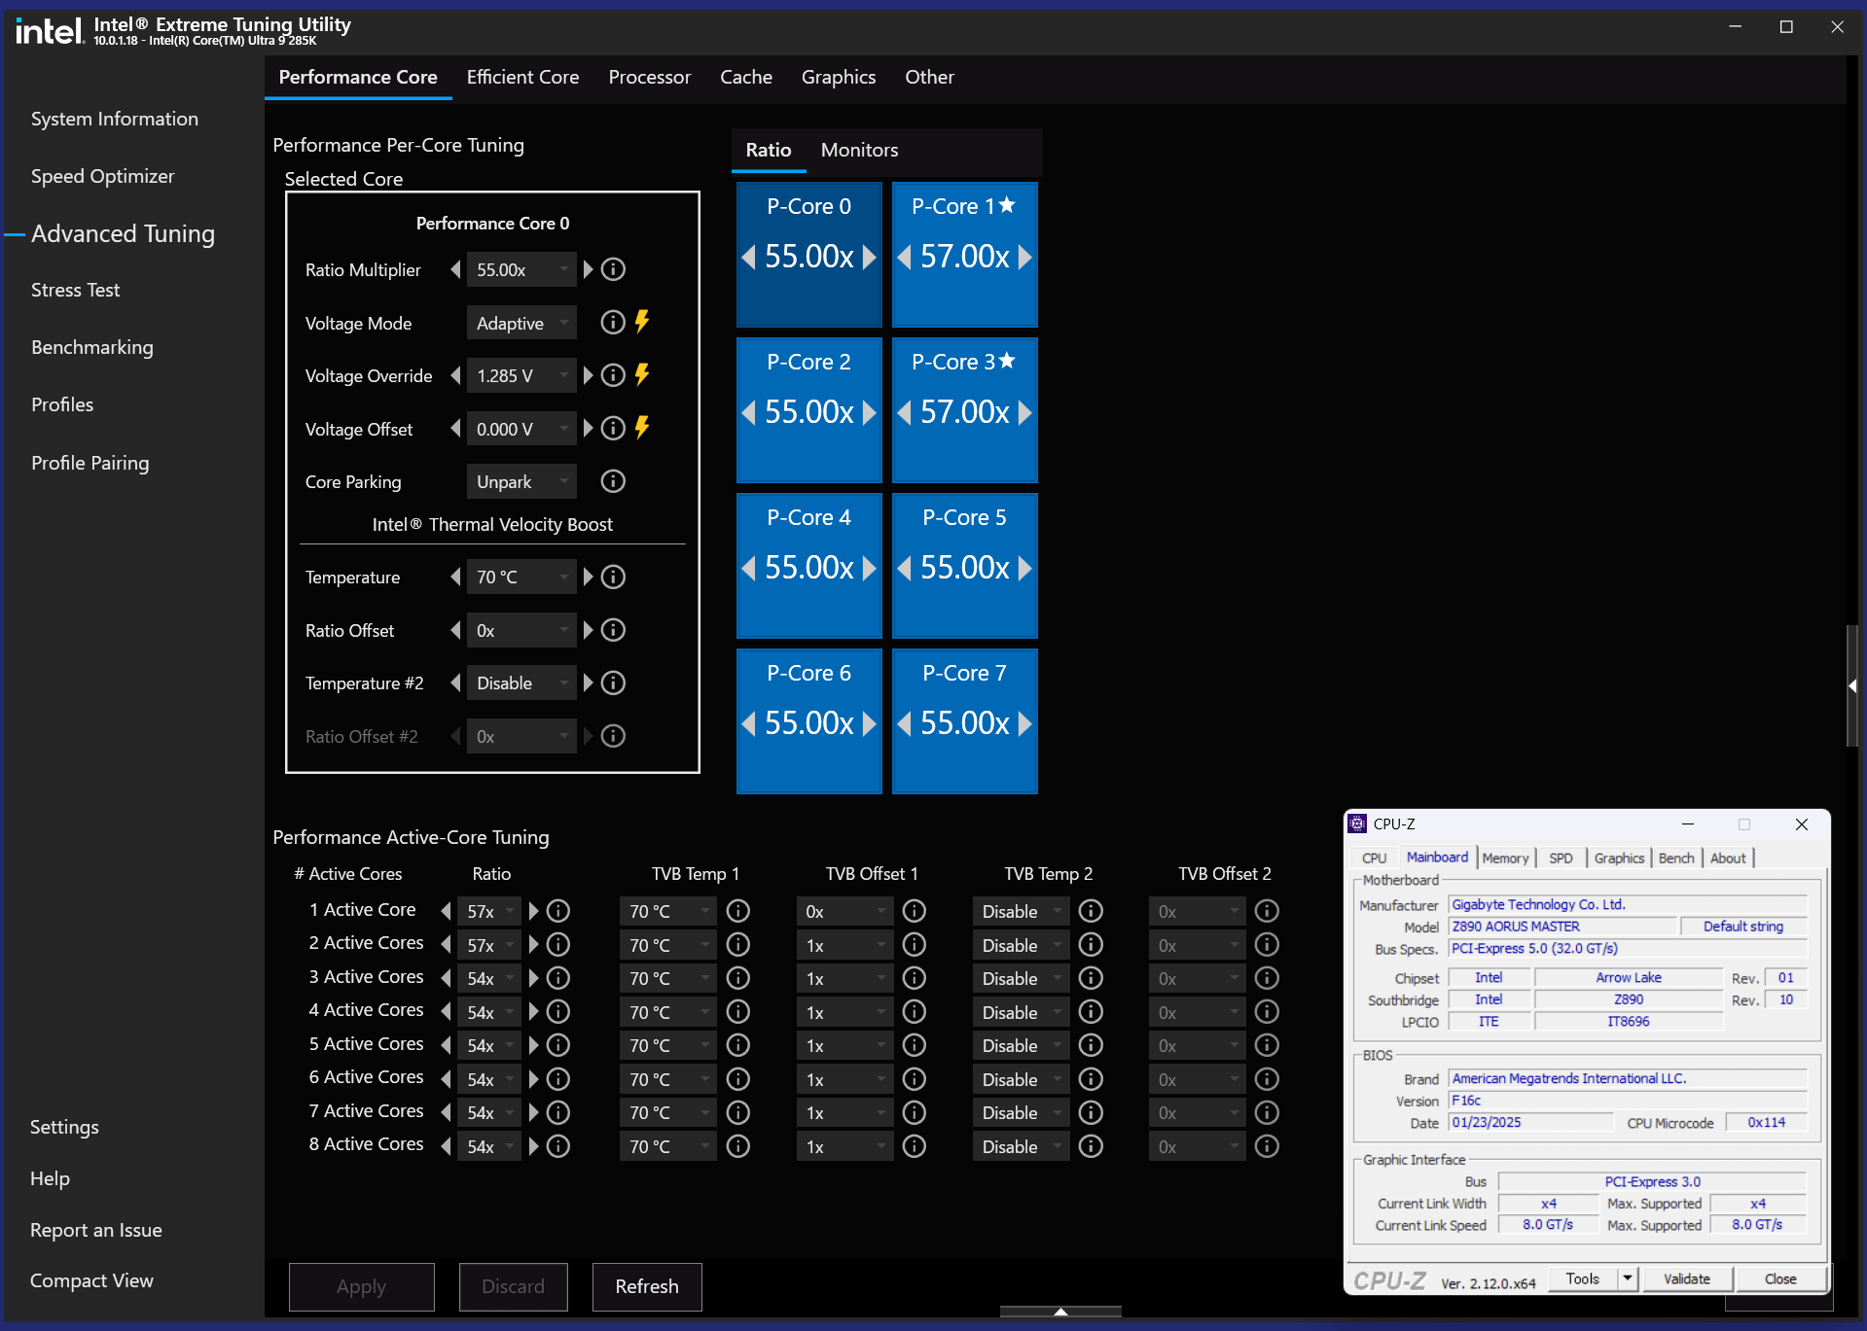Switch to Processor tab

(650, 77)
